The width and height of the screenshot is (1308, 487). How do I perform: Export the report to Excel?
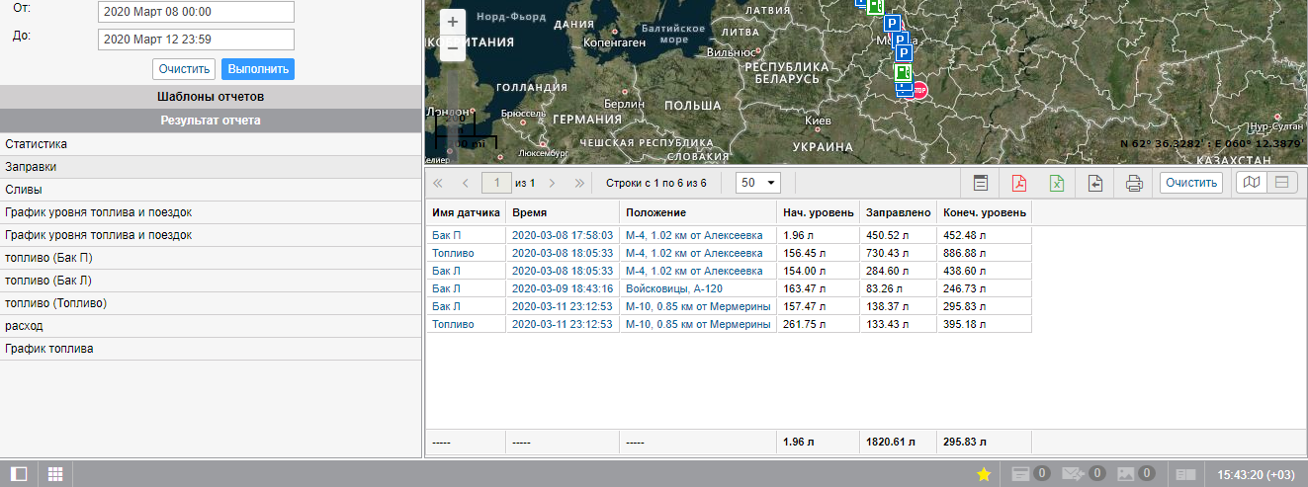(x=1056, y=183)
